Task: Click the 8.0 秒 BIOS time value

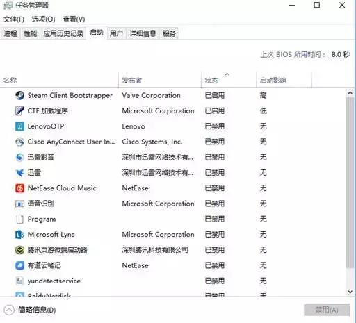Action: tap(341, 55)
